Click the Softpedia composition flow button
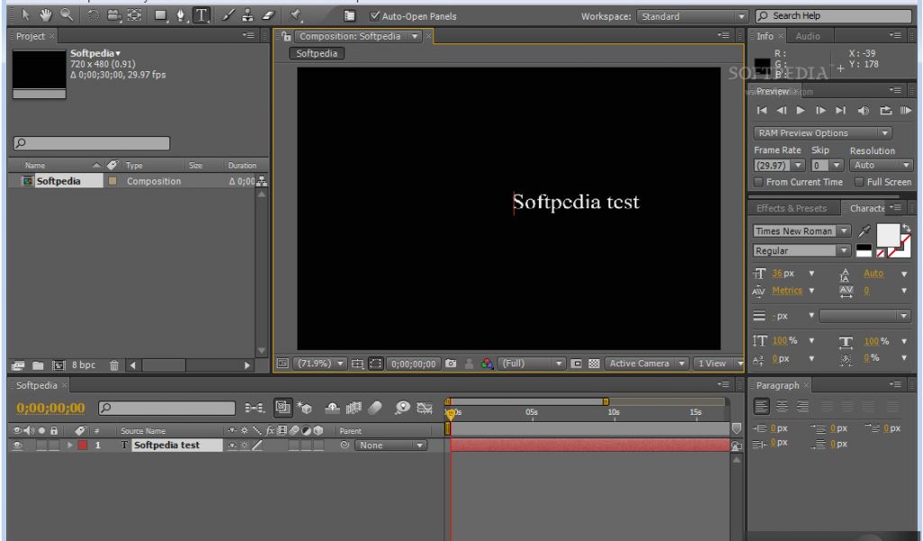923x541 pixels. click(316, 53)
